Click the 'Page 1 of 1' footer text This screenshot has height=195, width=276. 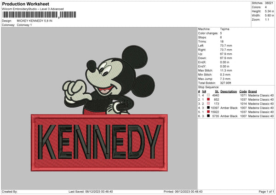(266, 191)
